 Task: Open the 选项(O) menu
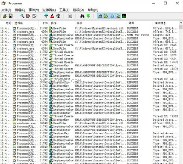click(78, 10)
